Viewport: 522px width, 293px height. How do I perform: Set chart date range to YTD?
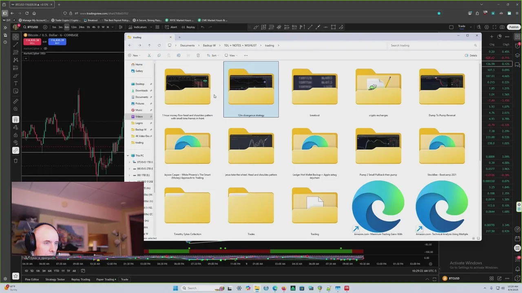(56, 271)
